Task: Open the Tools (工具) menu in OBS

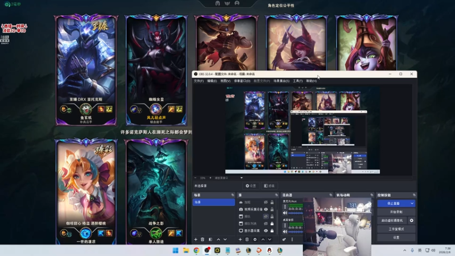Action: click(297, 81)
